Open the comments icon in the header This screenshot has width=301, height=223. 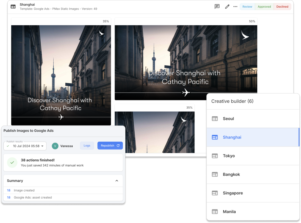(217, 6)
